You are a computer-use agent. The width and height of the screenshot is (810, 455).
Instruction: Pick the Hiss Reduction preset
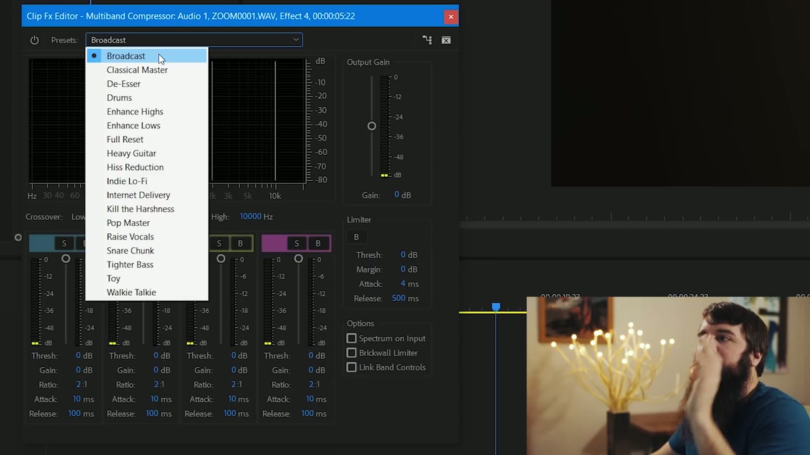tap(147, 167)
